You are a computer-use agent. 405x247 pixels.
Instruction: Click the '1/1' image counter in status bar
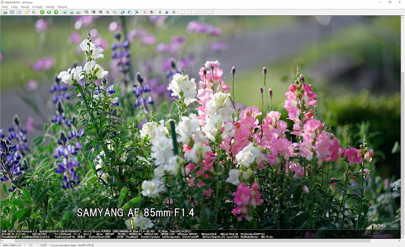[x=30, y=245]
